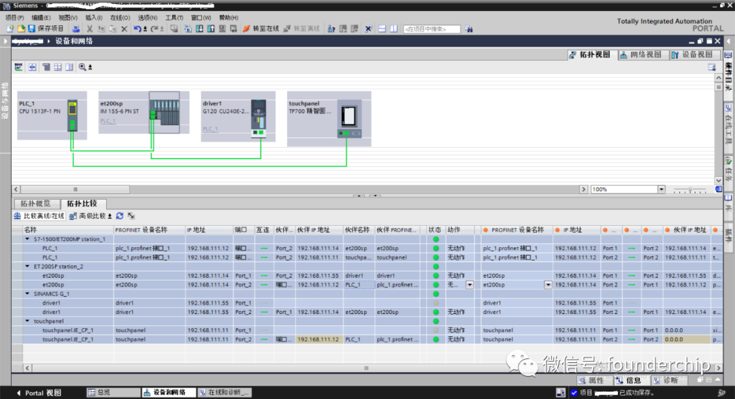Click the topology horizontal scrollbar thumb
This screenshot has width=735, height=399.
[75, 189]
